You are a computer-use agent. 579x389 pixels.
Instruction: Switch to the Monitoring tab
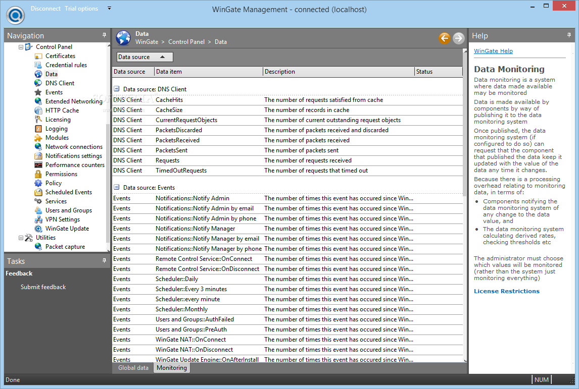click(x=172, y=368)
